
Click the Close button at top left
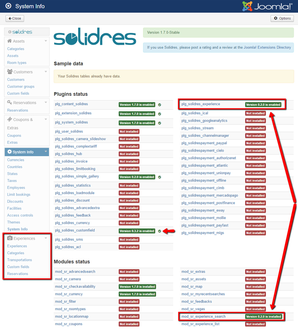[14, 18]
